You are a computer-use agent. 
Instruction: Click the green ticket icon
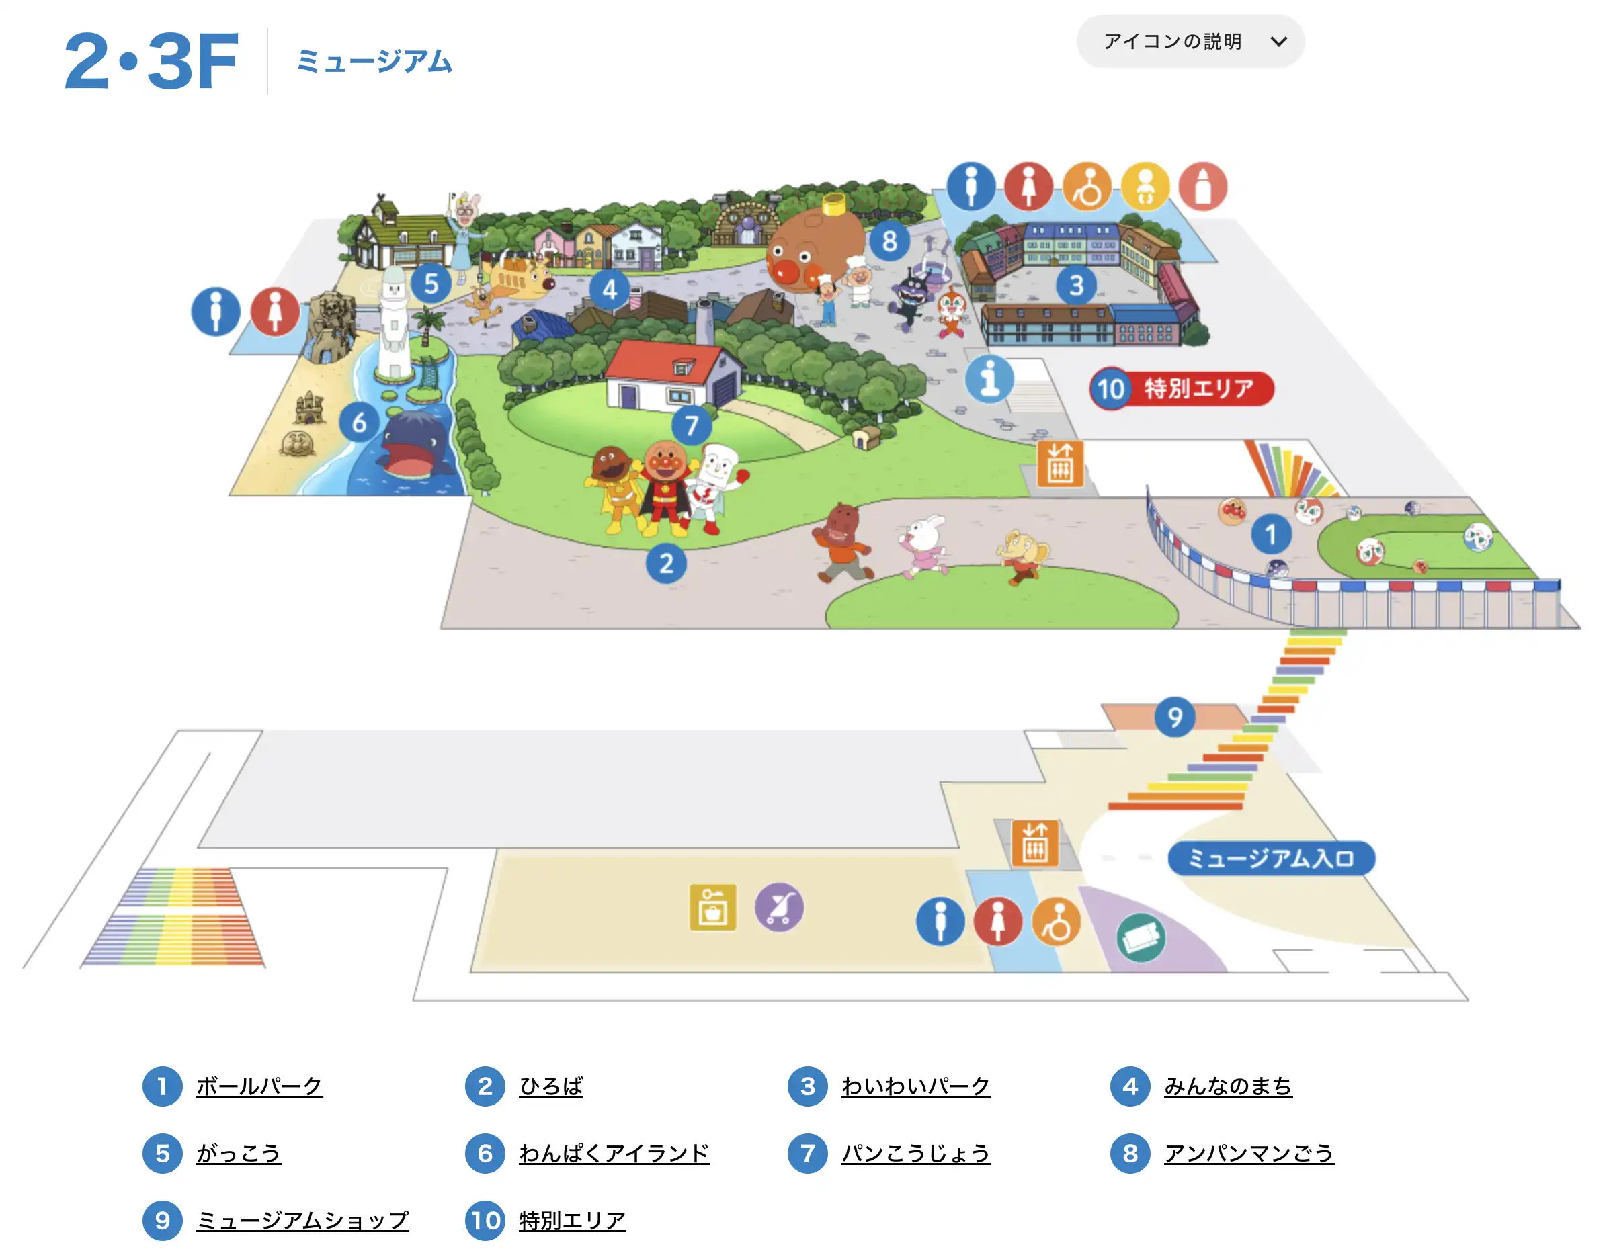pyautogui.click(x=1141, y=938)
